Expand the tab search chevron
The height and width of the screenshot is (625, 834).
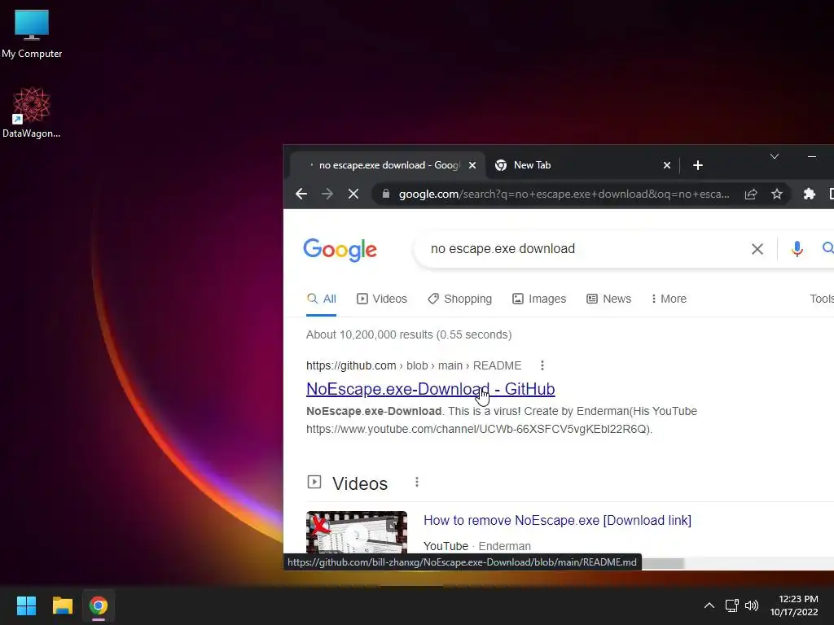click(x=775, y=156)
